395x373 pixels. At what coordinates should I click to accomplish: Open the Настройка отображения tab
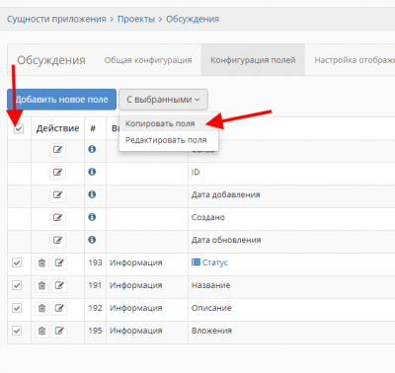(355, 60)
